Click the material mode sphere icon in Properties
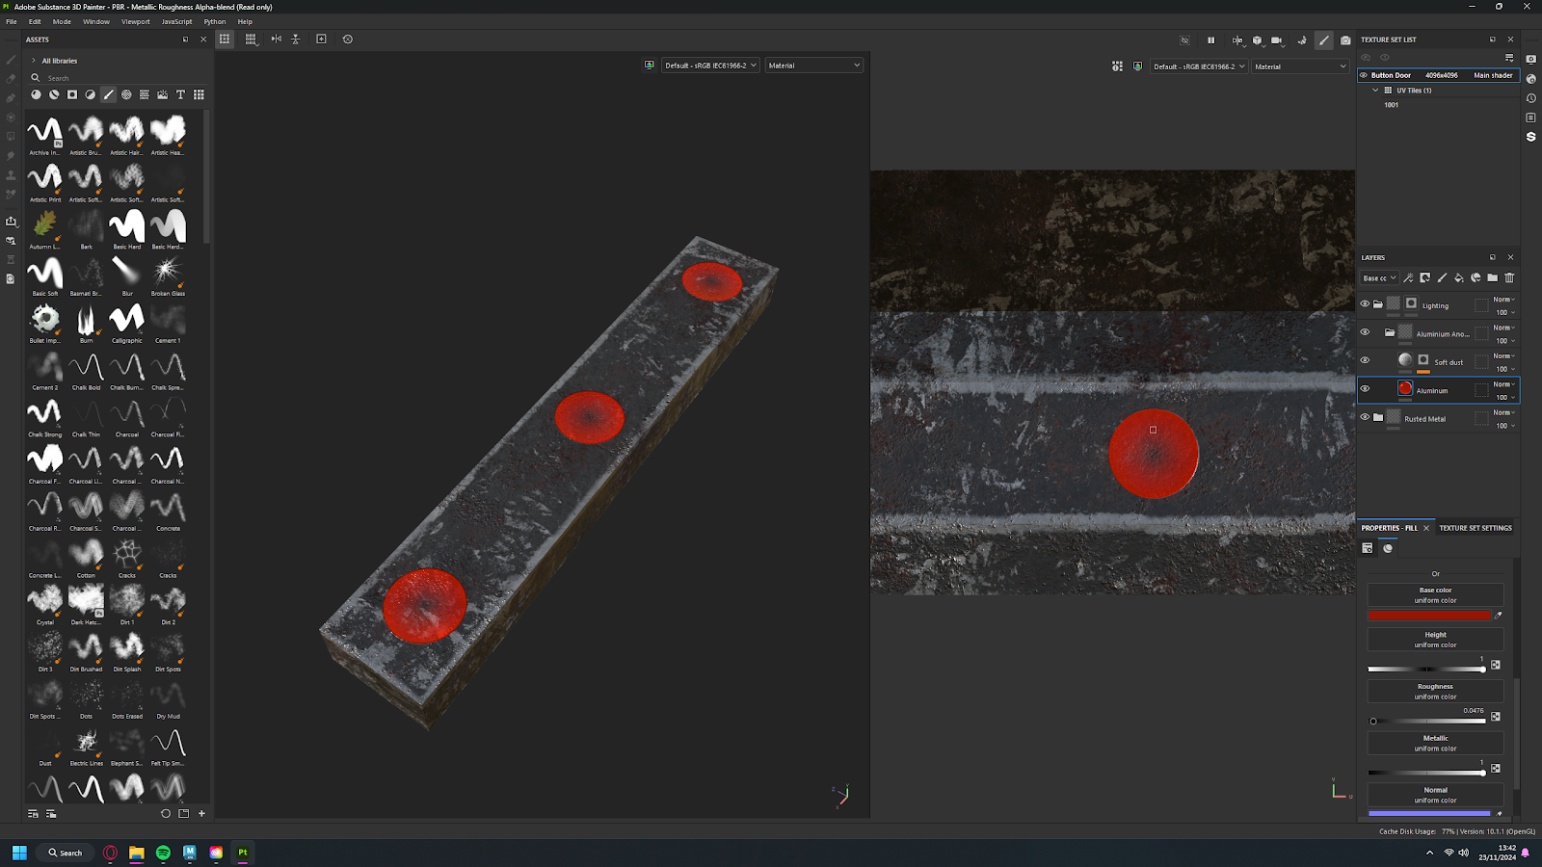This screenshot has width=1542, height=867. pyautogui.click(x=1388, y=548)
